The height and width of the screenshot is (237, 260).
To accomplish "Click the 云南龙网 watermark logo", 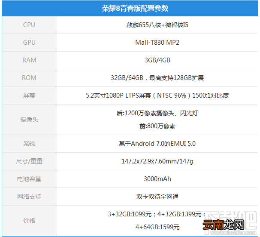I will [224, 225].
